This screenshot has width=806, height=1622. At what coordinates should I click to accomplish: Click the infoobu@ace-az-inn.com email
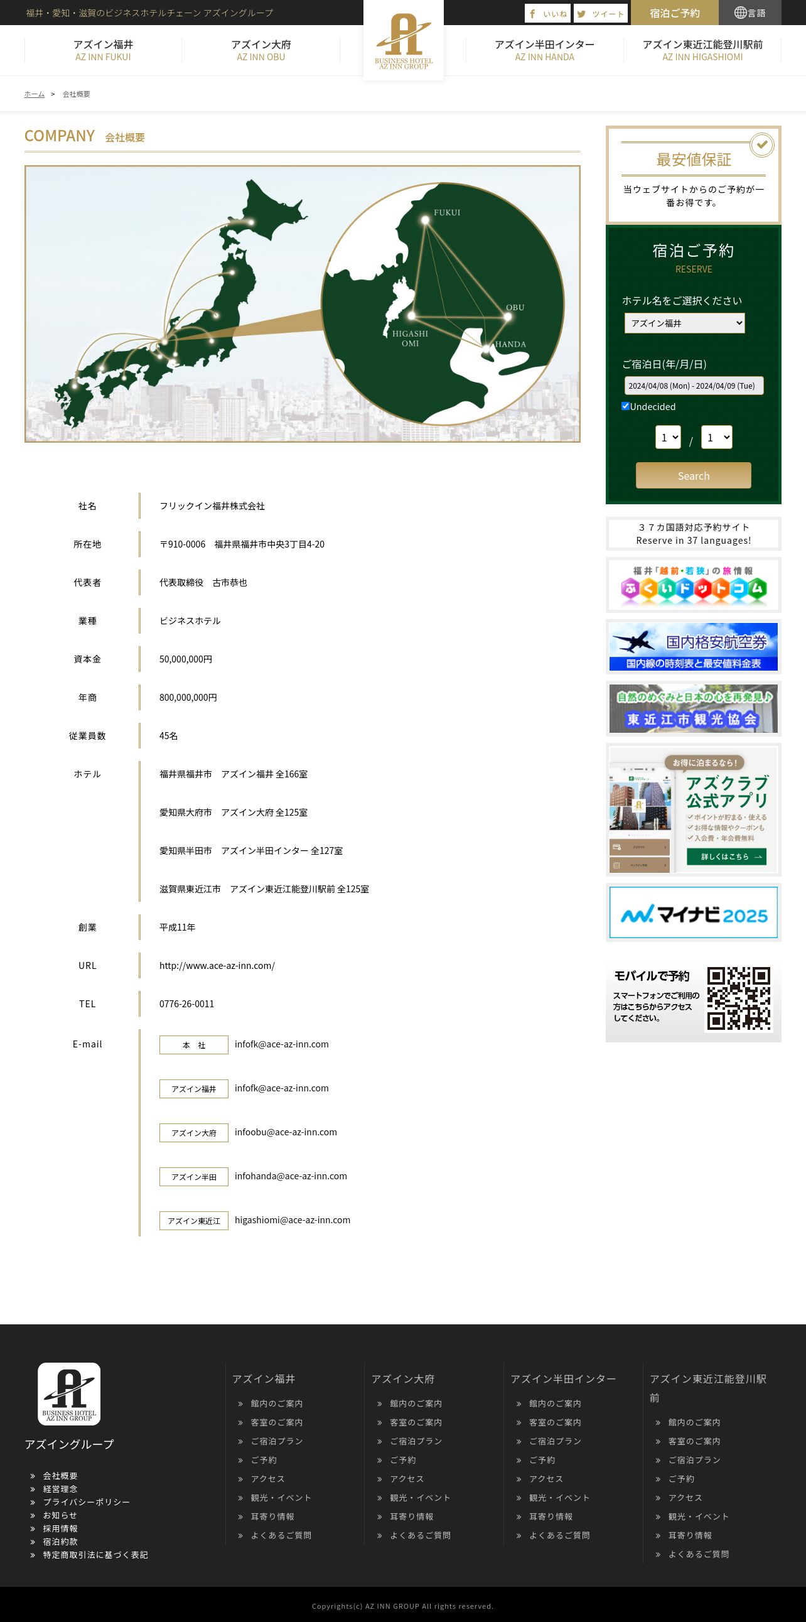point(286,1132)
